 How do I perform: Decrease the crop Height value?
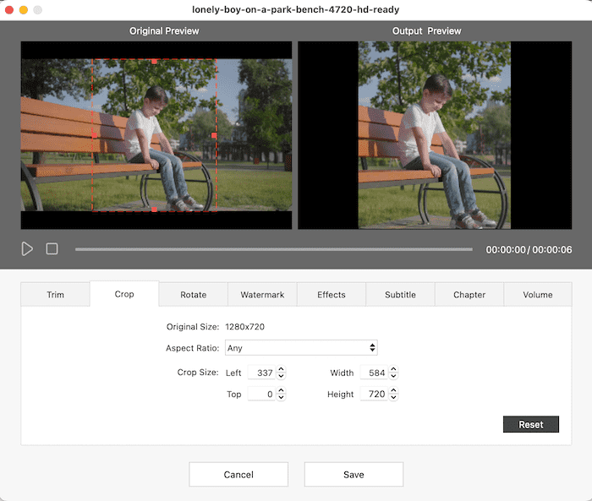[x=393, y=397]
